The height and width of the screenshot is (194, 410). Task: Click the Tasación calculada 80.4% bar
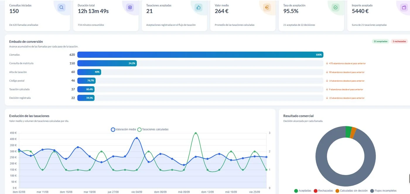point(86,89)
